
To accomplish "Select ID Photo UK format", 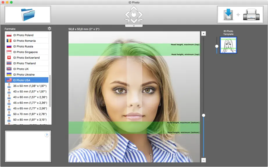I will 27,69.
